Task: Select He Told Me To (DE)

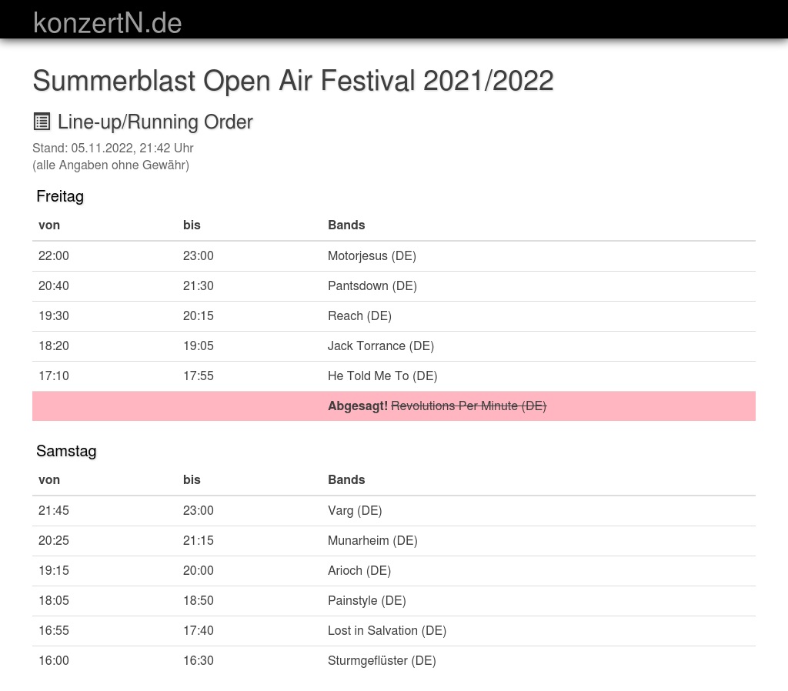Action: pyautogui.click(x=382, y=376)
